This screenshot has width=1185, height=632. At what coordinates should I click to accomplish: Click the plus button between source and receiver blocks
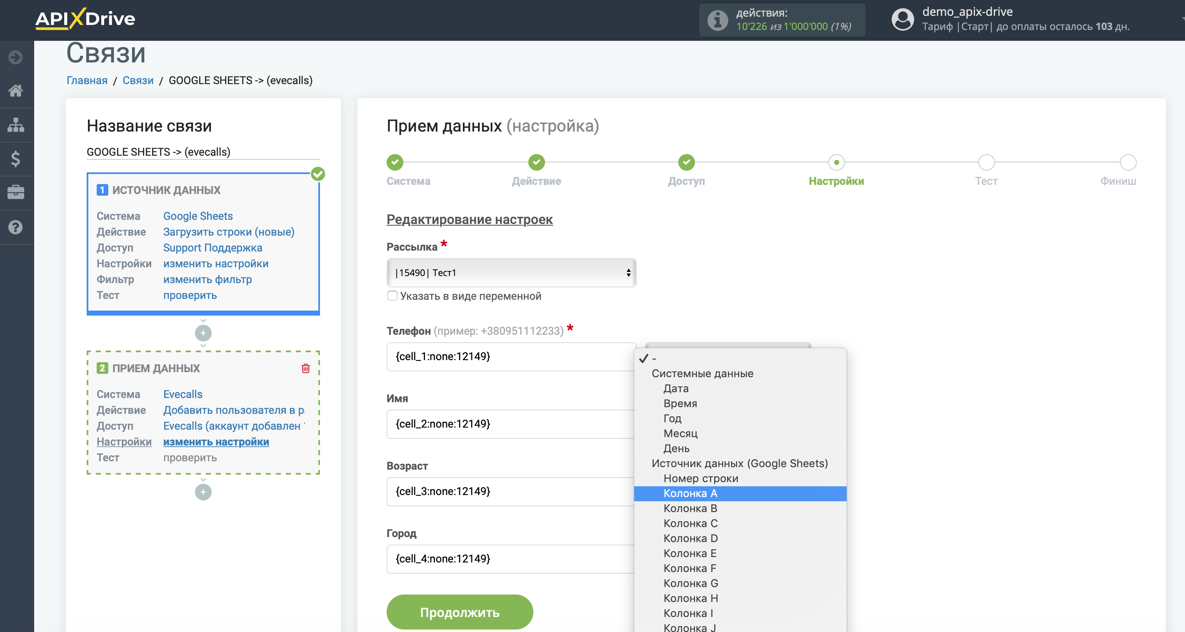pos(203,333)
